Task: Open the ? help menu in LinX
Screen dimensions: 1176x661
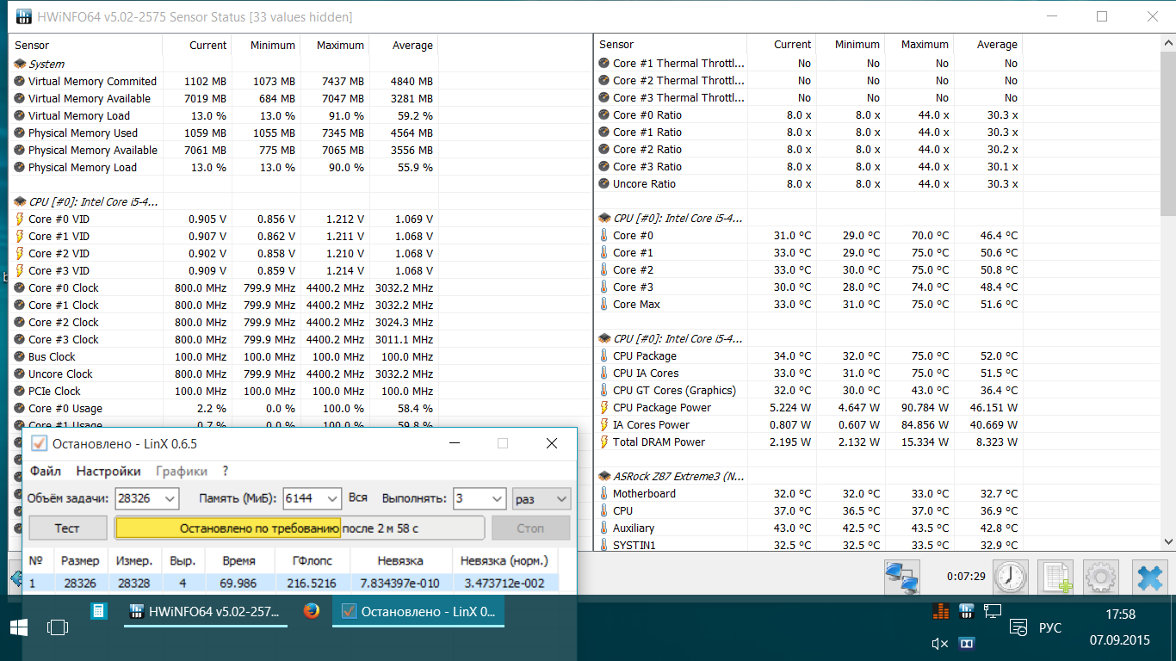Action: (x=226, y=471)
